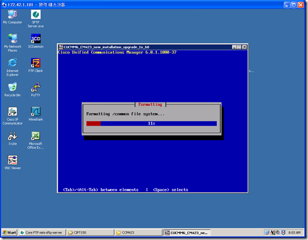Open the Start menu button
308x240 pixels.
tap(10, 232)
